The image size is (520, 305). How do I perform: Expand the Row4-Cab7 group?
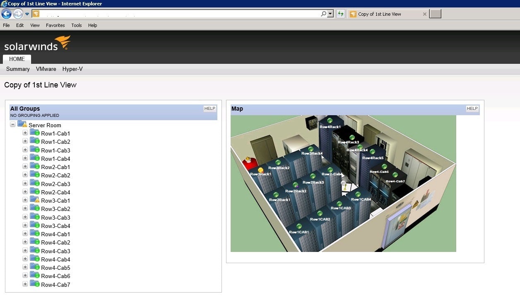pos(25,284)
